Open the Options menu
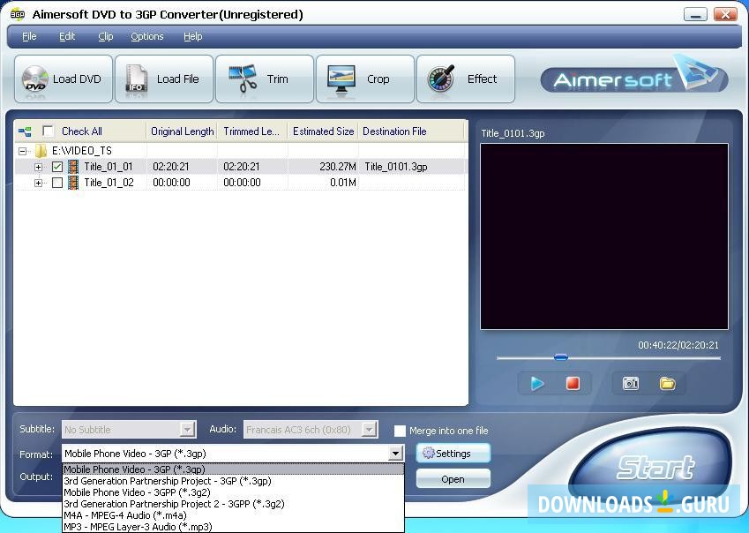The image size is (749, 533). (x=147, y=36)
